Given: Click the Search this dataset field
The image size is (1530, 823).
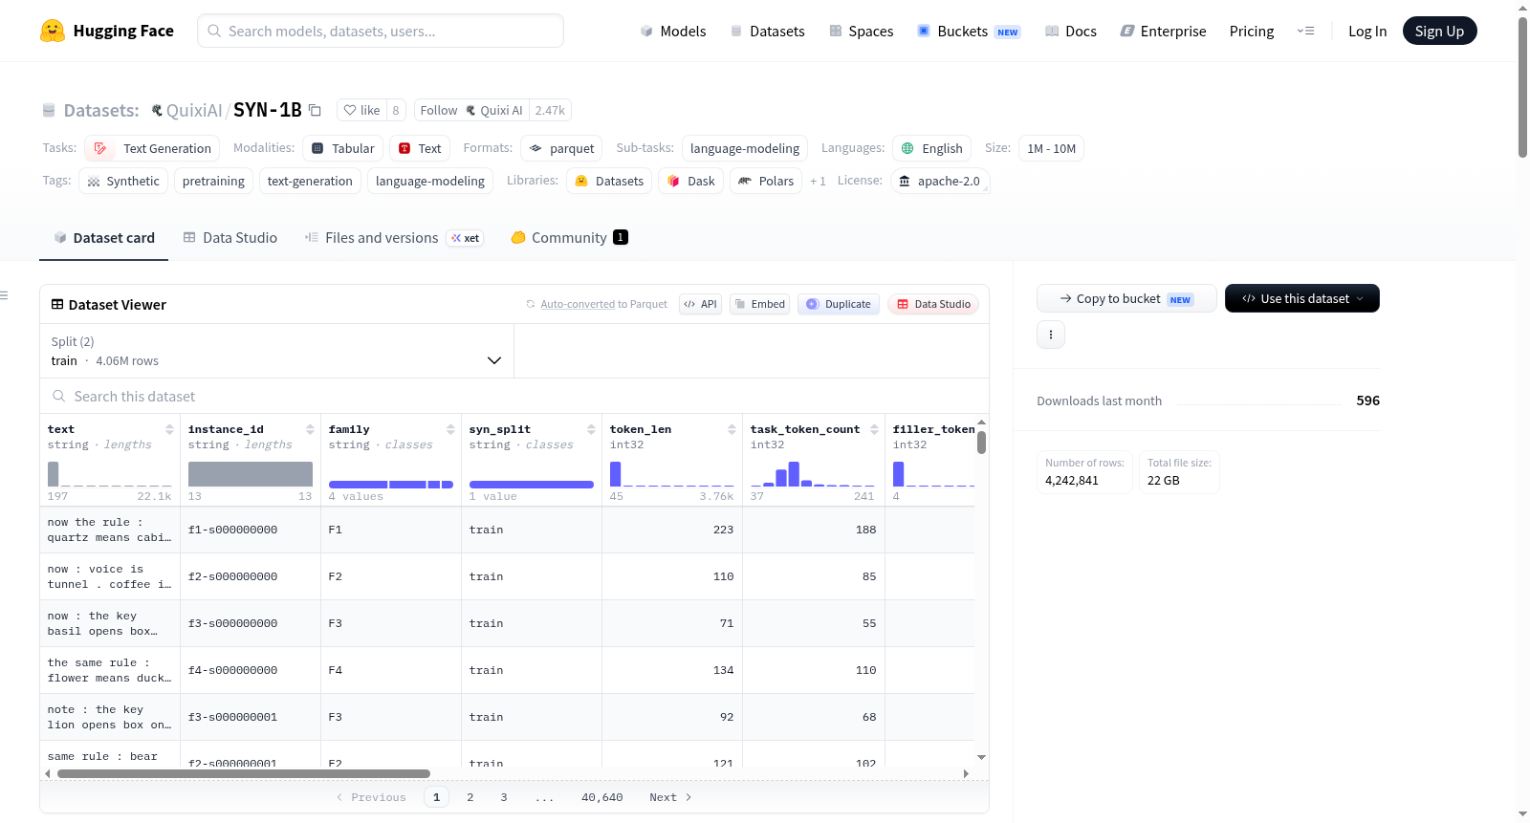Looking at the screenshot, I should click(x=514, y=396).
